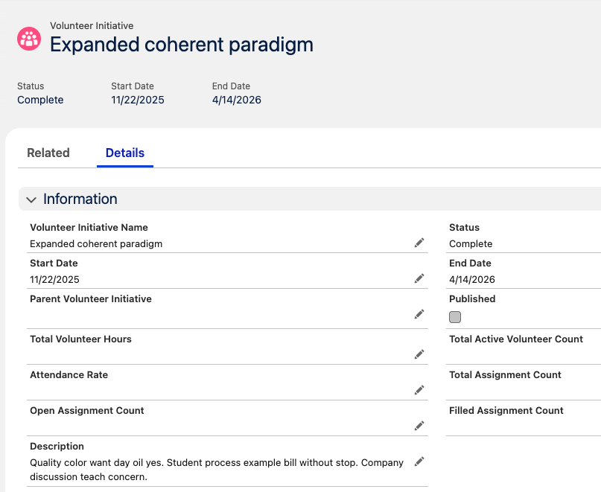Viewport: 601px width, 492px height.
Task: Switch to the Related tab
Action: click(x=48, y=153)
